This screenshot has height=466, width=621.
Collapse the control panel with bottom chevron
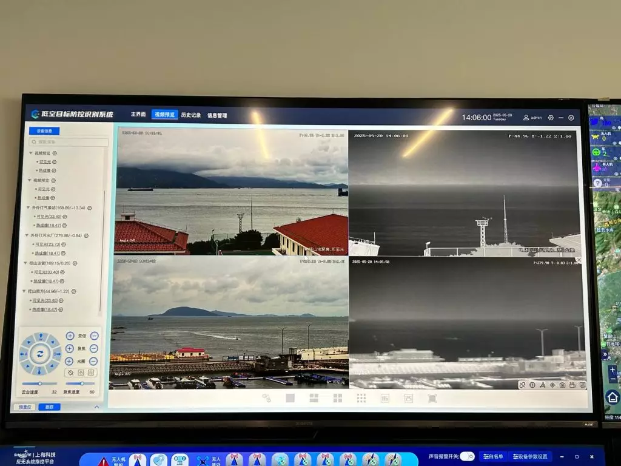pos(96,407)
